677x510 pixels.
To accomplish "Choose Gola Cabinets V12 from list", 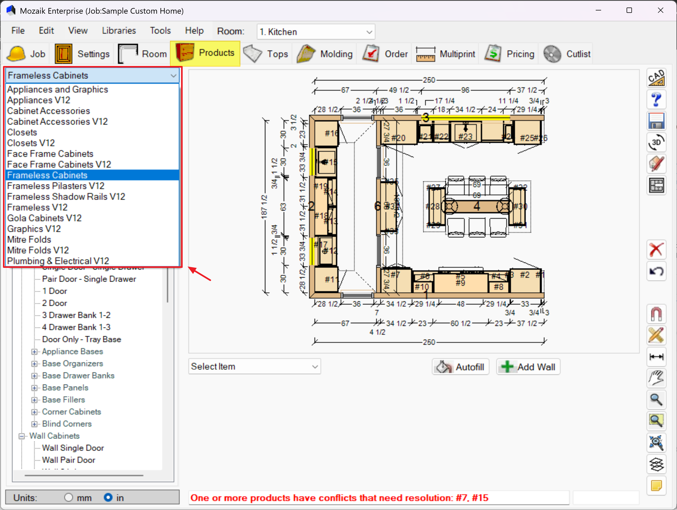I will pos(44,218).
